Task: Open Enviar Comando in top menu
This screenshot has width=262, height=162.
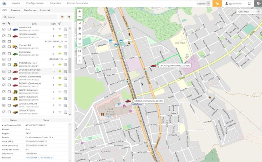Action: tap(77, 3)
